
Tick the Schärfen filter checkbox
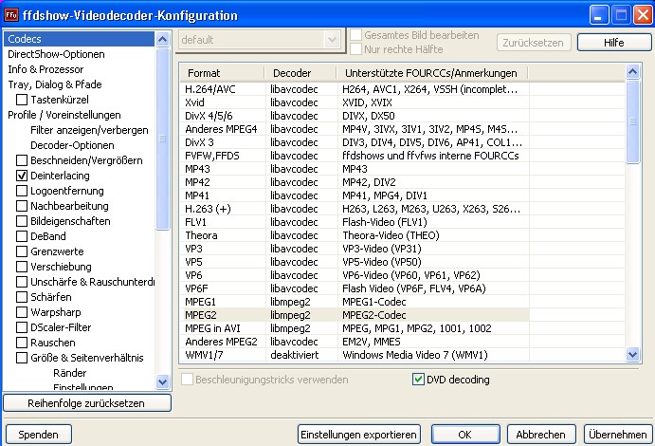22,297
